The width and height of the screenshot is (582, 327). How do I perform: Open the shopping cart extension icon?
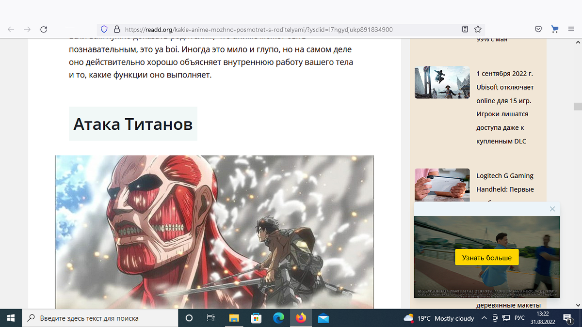pos(555,29)
